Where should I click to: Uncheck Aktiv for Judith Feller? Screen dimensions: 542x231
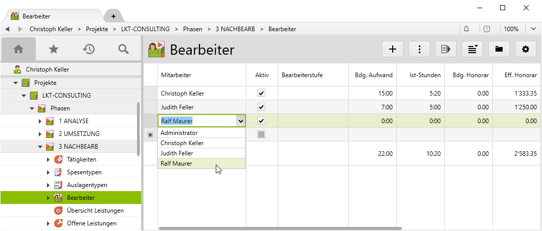click(261, 107)
